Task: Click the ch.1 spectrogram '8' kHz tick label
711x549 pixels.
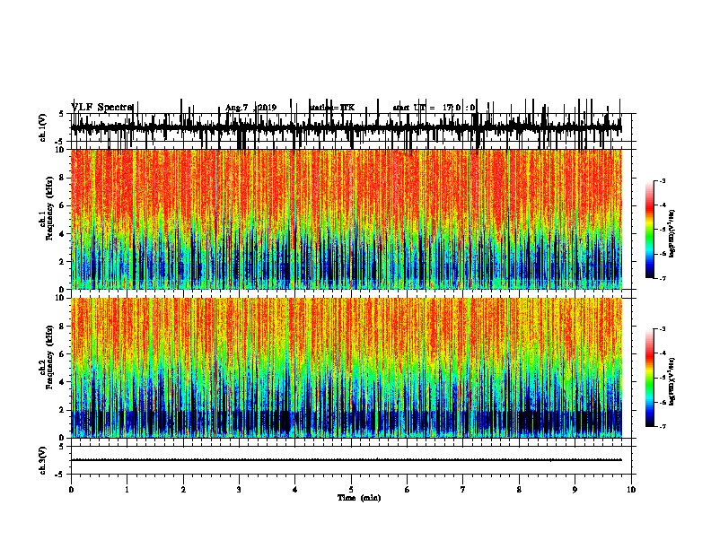Action: pyautogui.click(x=63, y=178)
